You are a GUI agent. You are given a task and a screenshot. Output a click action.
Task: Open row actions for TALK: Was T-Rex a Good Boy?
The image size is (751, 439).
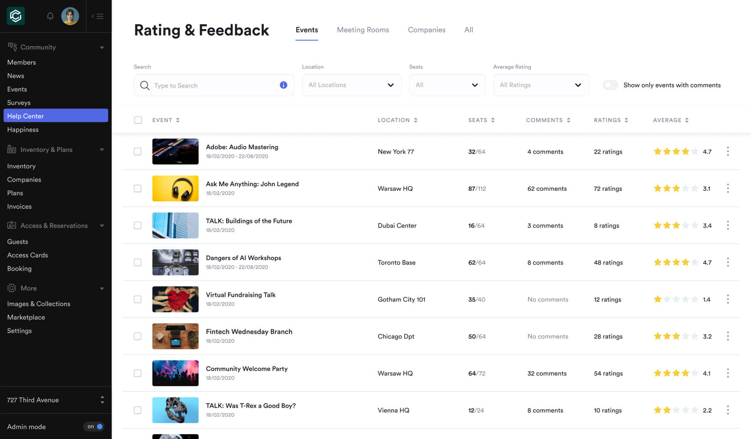[x=728, y=410]
